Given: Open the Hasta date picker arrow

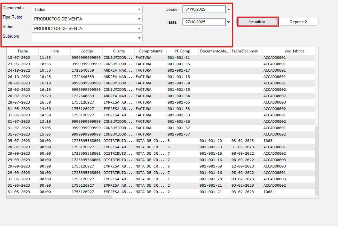Looking at the screenshot, I should pyautogui.click(x=228, y=22).
